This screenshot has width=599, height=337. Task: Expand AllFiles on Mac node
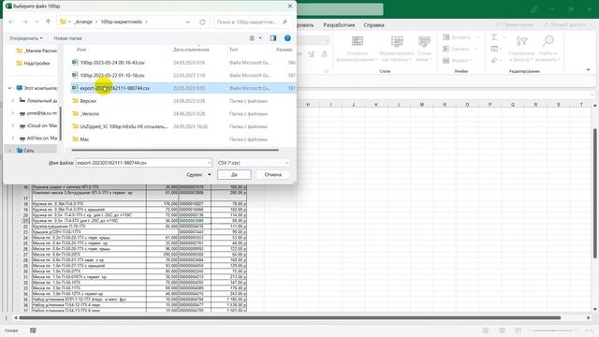[12, 138]
